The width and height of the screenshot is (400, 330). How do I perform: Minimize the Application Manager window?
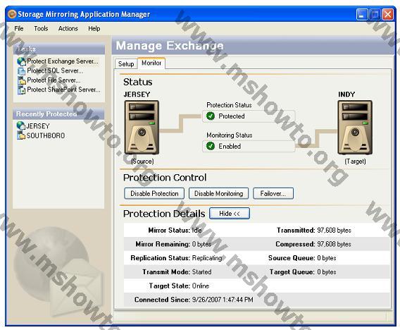click(362, 14)
